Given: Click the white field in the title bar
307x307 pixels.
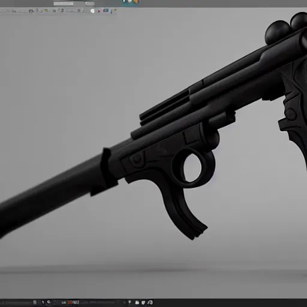Looking at the screenshot, I should (x=64, y=4).
